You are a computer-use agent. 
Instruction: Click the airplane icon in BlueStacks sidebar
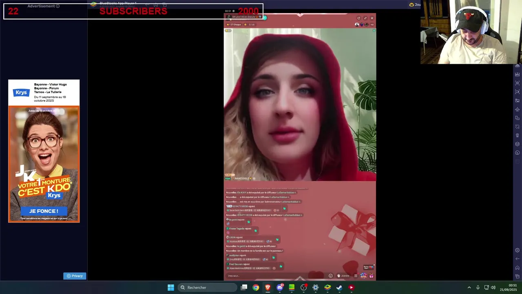coord(518,109)
